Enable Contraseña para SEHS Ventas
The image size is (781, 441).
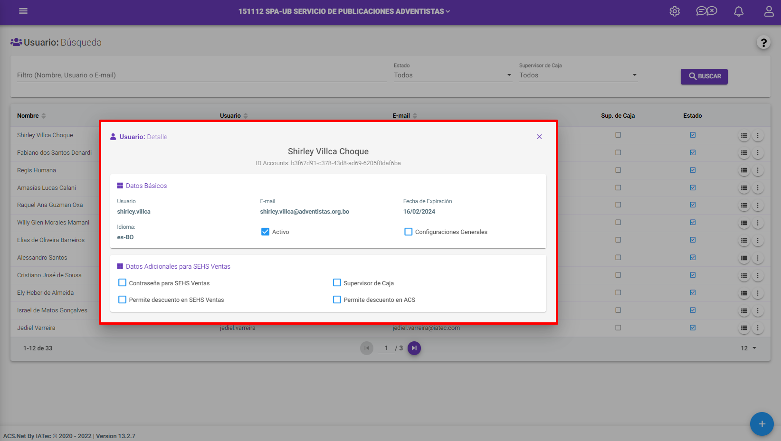(122, 283)
